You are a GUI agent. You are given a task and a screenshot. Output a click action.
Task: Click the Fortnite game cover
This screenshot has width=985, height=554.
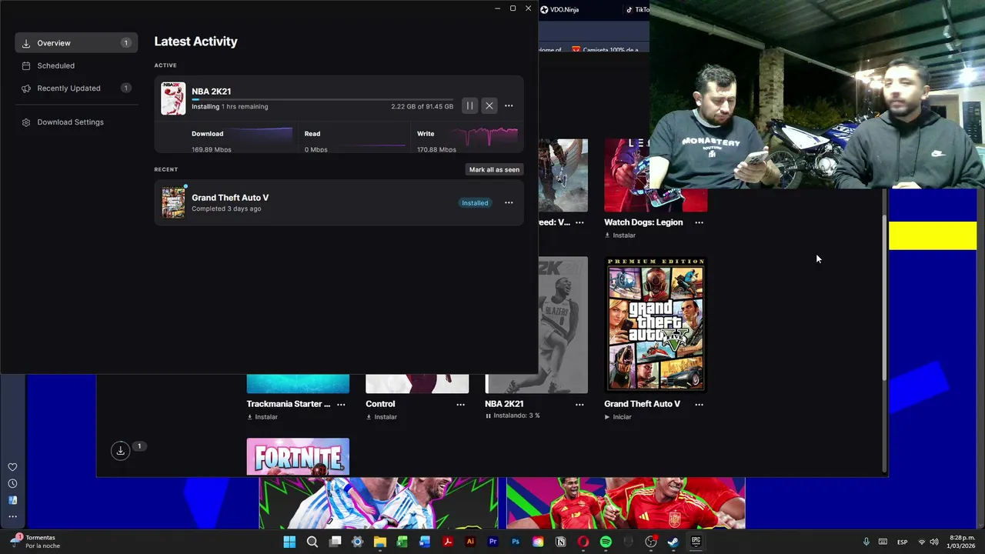point(298,457)
